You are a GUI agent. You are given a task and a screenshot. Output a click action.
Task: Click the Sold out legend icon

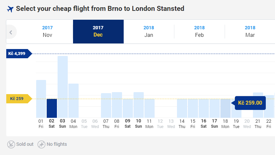(x=11, y=144)
